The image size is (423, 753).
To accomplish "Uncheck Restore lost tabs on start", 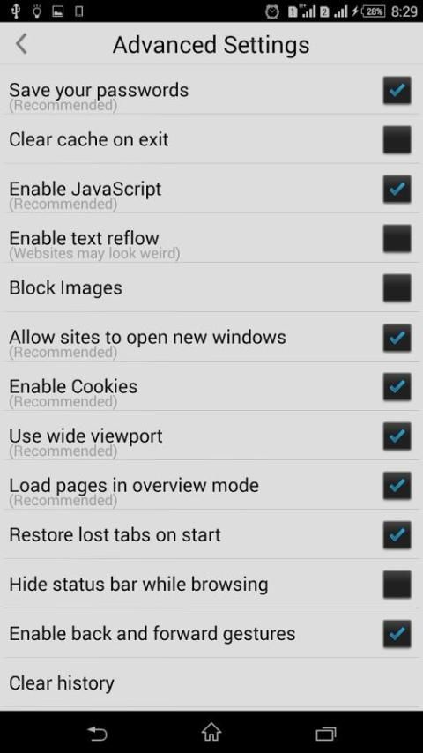I will click(397, 534).
